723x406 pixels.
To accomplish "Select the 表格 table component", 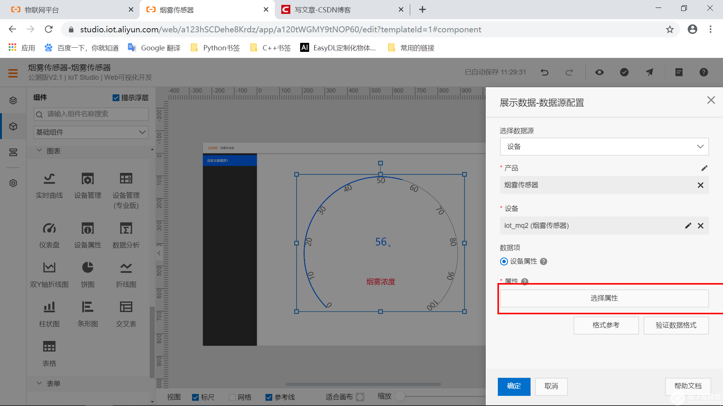I will 49,351.
